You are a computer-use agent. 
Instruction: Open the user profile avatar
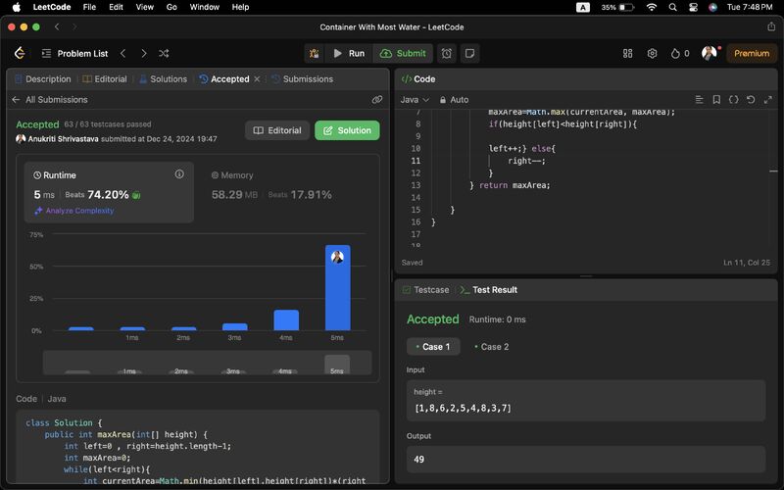(x=709, y=53)
